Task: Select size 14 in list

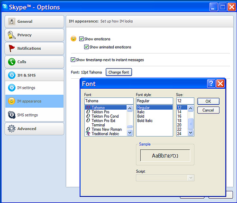Action: [182, 112]
